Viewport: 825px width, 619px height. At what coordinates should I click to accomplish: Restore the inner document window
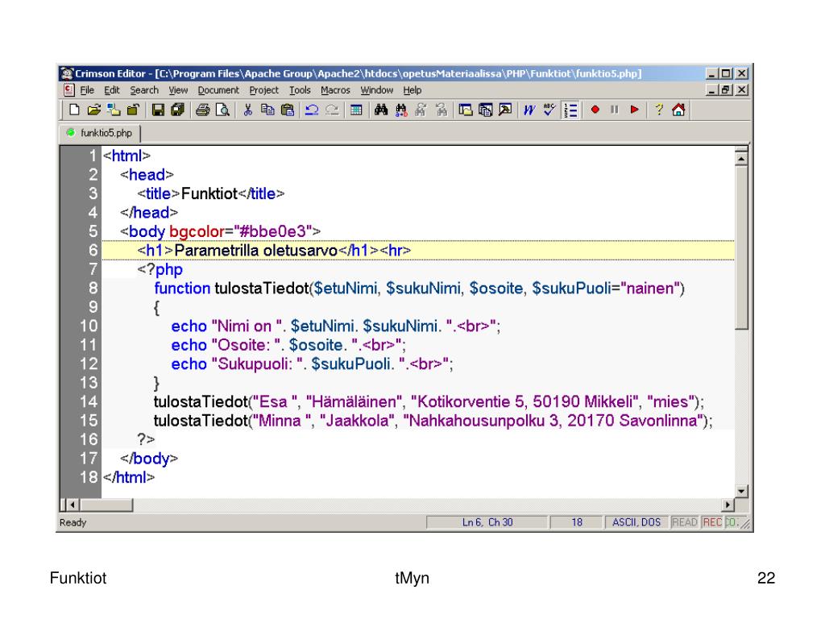(726, 90)
